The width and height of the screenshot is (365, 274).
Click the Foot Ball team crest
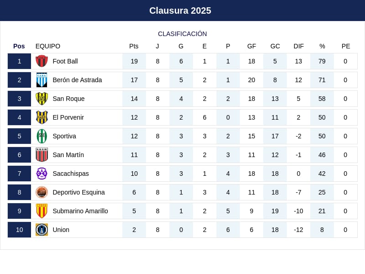(42, 61)
